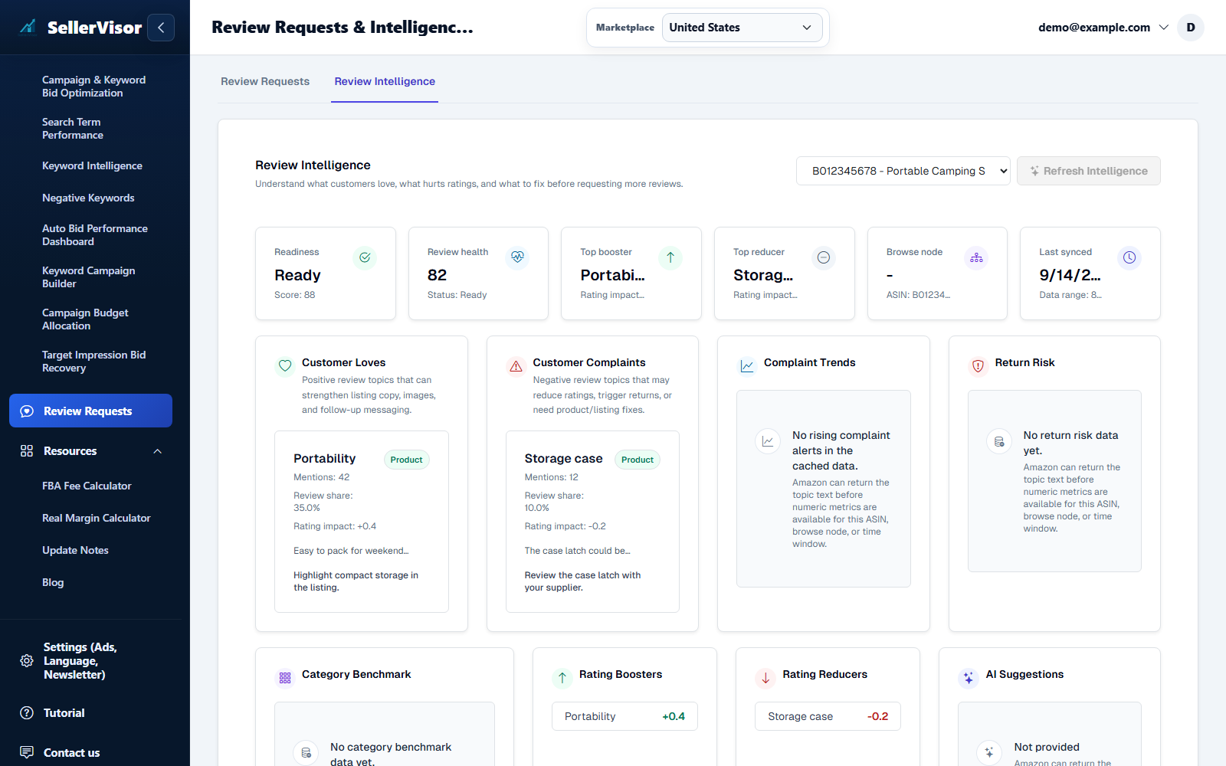Click the database icon in Return Risk placeholder
The image size is (1226, 766).
tap(999, 442)
